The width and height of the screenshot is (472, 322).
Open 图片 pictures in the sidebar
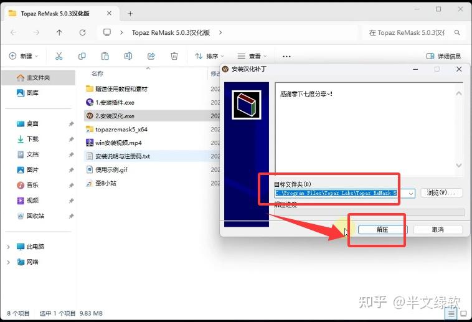pyautogui.click(x=32, y=169)
